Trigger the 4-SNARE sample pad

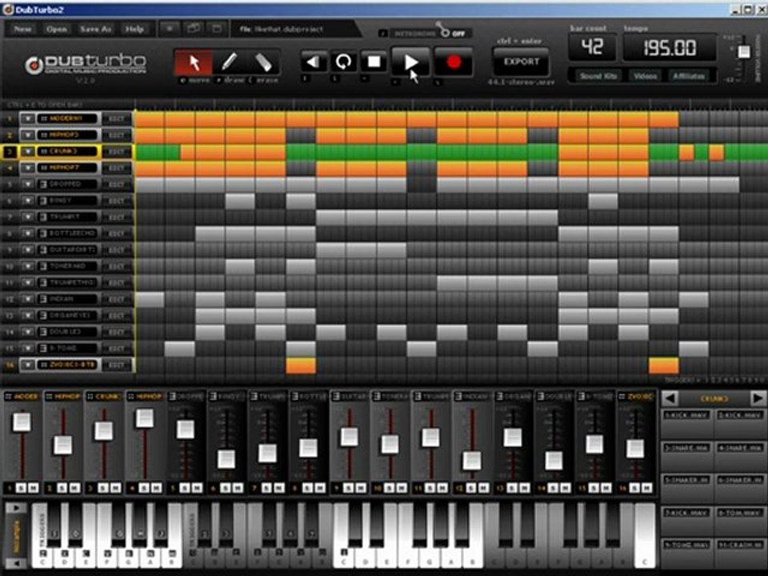pos(739,457)
